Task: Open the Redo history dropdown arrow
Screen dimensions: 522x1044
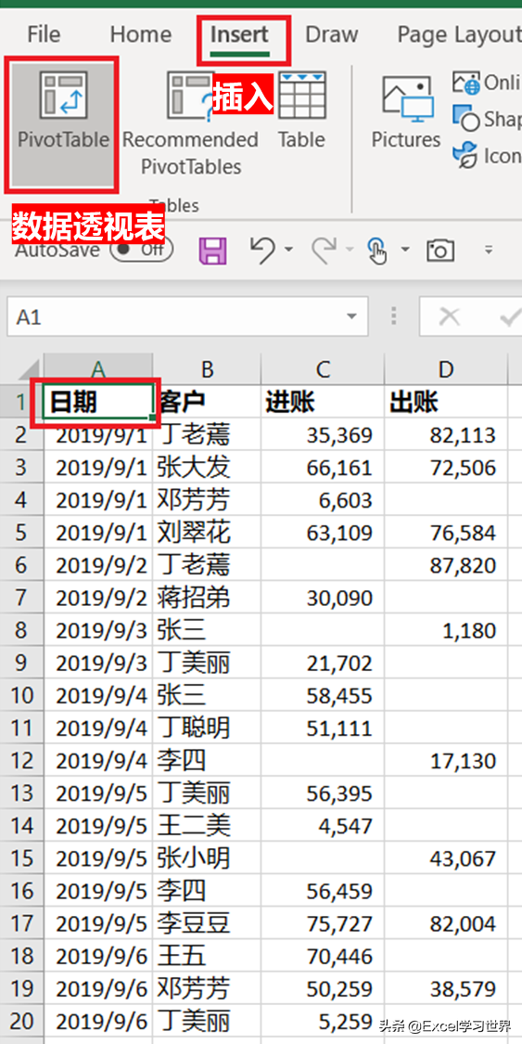Action: (350, 251)
